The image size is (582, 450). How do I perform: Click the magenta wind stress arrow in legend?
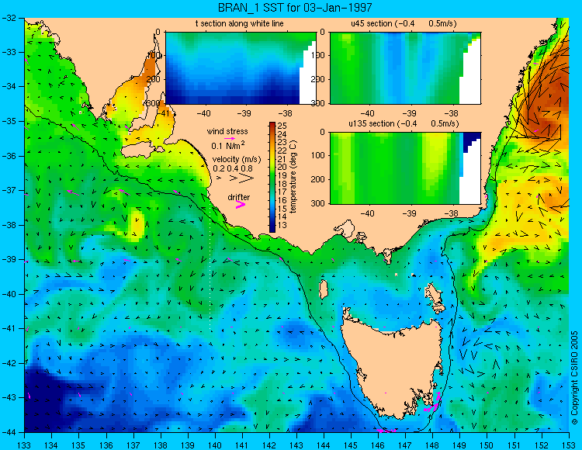click(x=230, y=138)
